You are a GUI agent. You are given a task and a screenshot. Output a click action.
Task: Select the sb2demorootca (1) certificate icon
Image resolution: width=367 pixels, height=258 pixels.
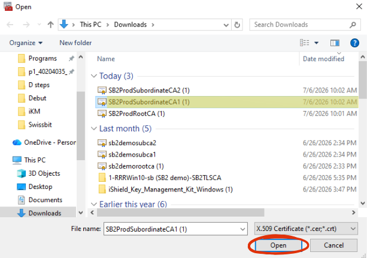coord(102,166)
